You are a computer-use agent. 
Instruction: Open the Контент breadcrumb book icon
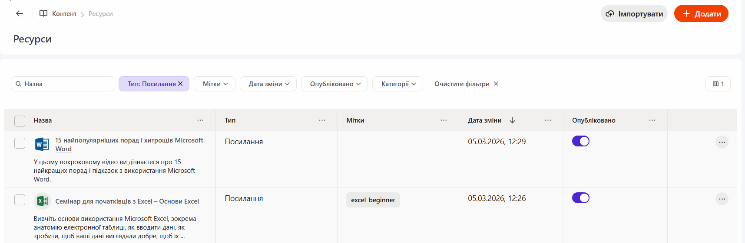pyautogui.click(x=43, y=13)
